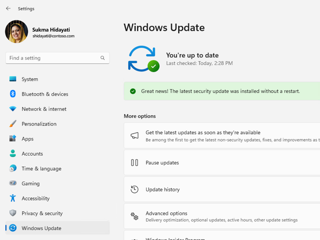This screenshot has height=240, width=320.
Task: Select the Bluetooth & devices icon
Action: coord(12,94)
